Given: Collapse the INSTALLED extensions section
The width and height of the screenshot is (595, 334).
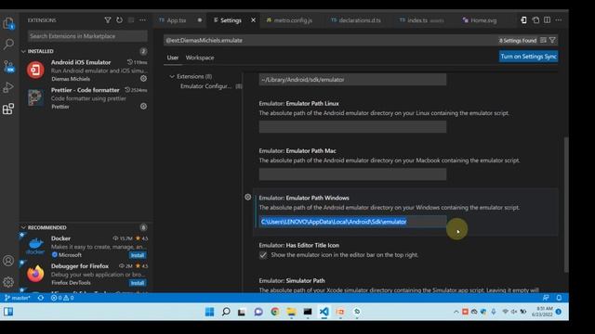Looking at the screenshot, I should tap(23, 51).
